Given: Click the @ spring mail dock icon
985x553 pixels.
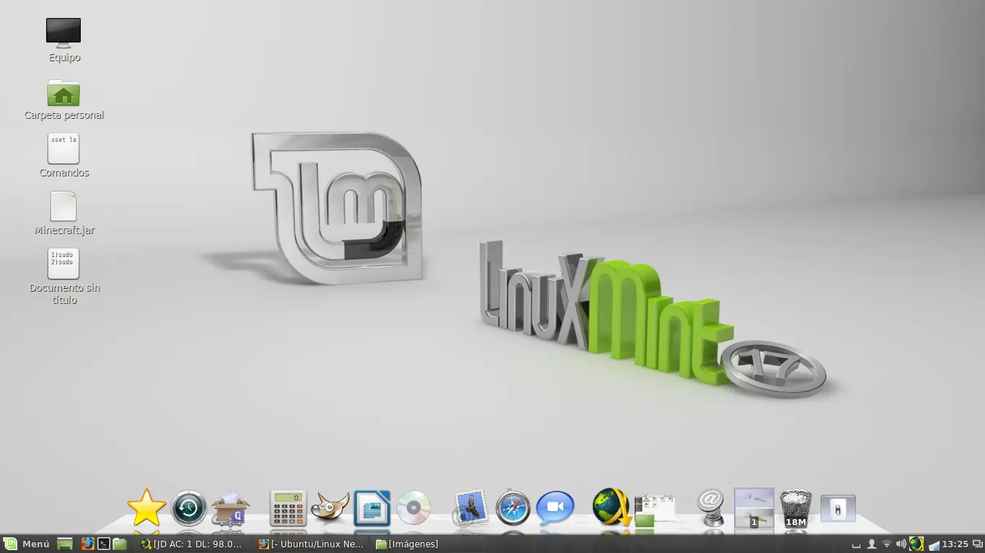Looking at the screenshot, I should click(711, 508).
